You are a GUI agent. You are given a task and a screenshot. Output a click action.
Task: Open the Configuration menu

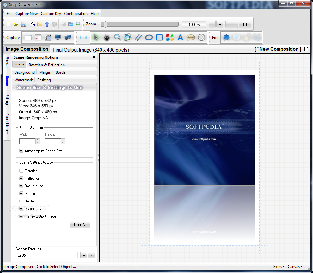pyautogui.click(x=76, y=14)
